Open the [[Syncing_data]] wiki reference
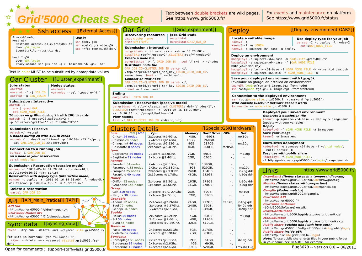 click(x=61, y=224)
